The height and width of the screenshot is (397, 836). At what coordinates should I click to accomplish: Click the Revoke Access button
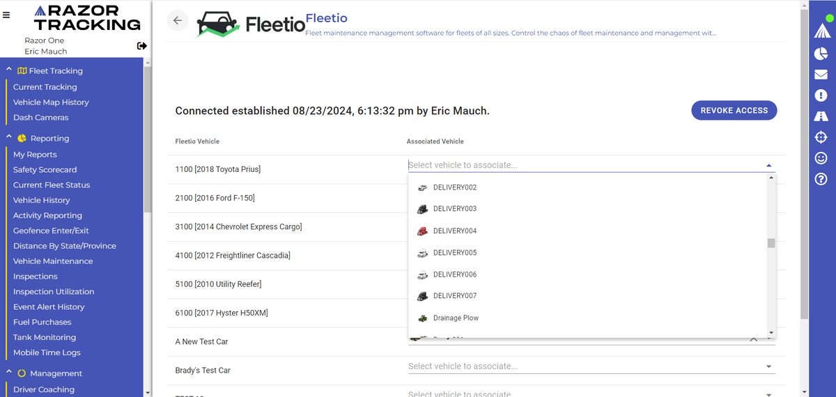734,110
